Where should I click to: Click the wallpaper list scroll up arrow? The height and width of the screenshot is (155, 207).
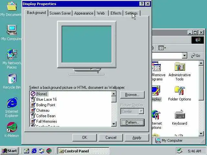pos(114,94)
